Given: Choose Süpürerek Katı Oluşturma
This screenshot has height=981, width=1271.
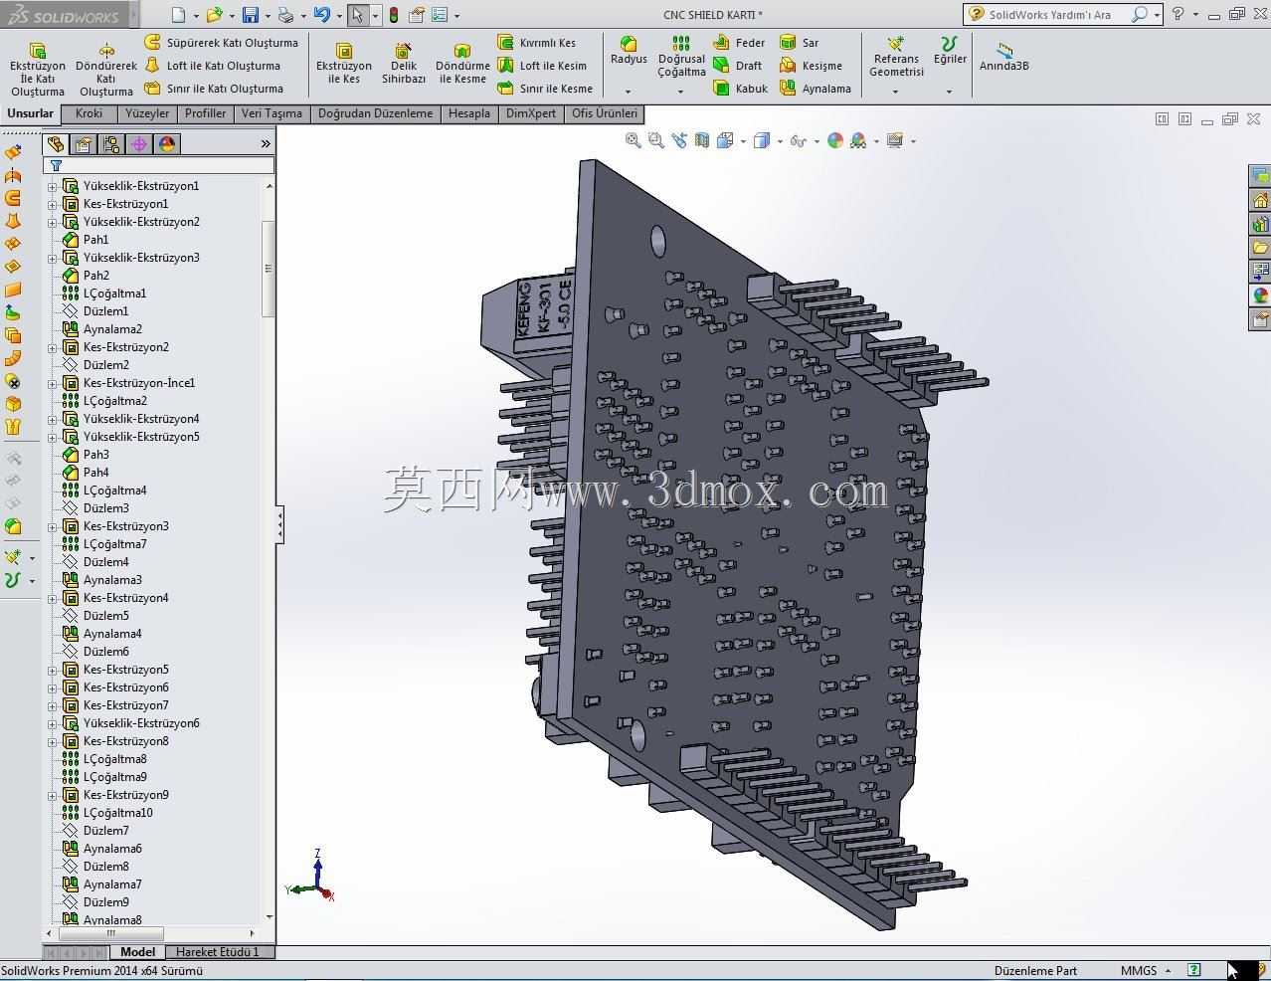Looking at the screenshot, I should coord(221,43).
